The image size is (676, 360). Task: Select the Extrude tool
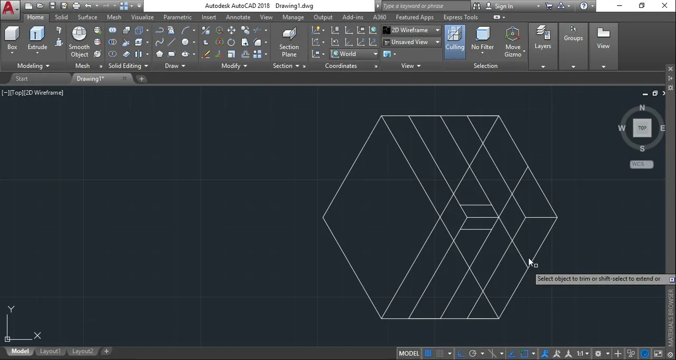coord(37,40)
